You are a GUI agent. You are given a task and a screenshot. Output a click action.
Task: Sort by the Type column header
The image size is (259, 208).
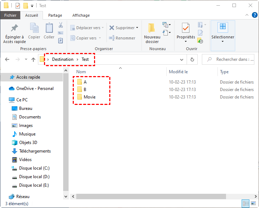pyautogui.click(x=238, y=72)
